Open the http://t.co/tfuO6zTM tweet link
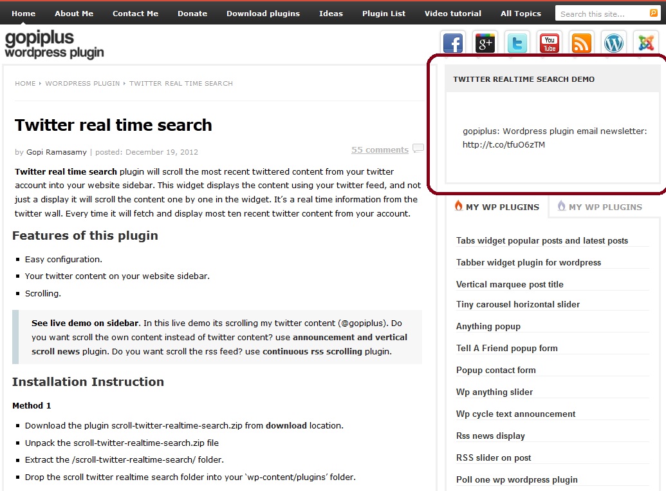The width and height of the screenshot is (666, 491). [504, 145]
